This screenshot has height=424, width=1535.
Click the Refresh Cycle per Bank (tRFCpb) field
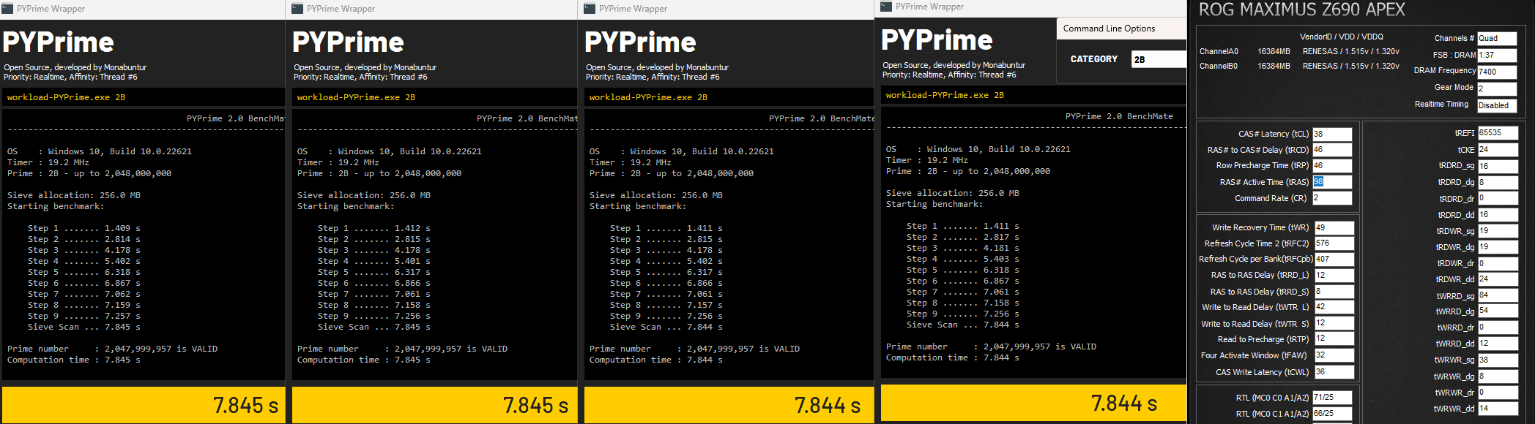point(1334,260)
